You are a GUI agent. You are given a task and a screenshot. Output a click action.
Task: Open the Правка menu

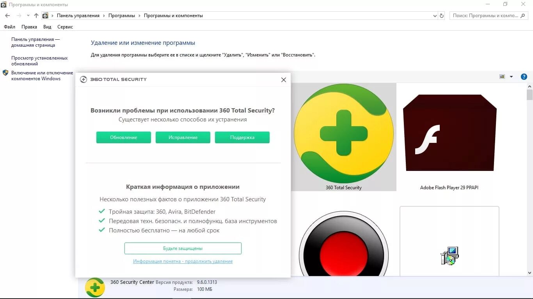(29, 27)
